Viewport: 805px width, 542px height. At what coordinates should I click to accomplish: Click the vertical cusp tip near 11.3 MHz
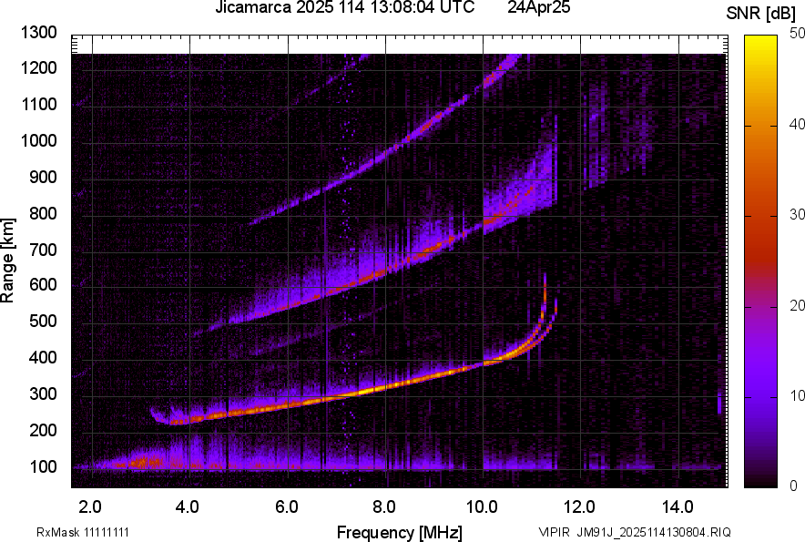point(545,282)
